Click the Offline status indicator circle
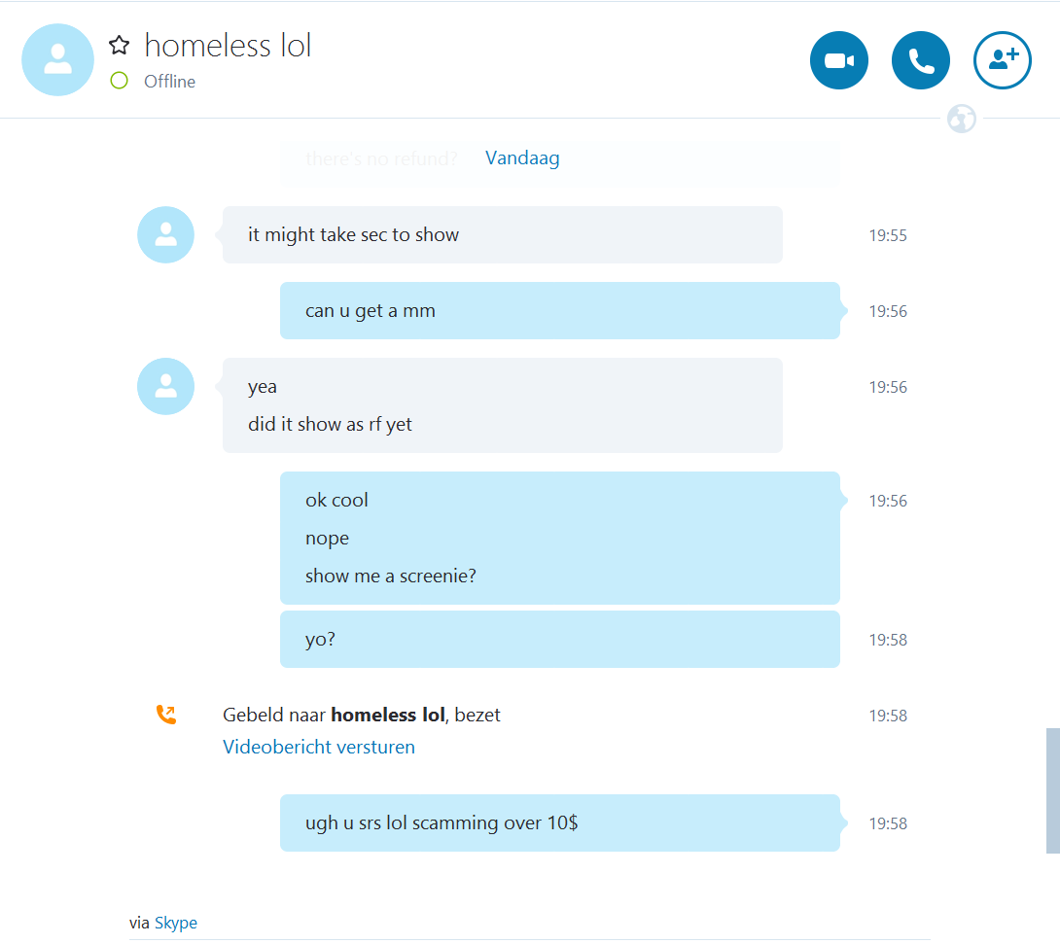1060x944 pixels. [x=119, y=81]
